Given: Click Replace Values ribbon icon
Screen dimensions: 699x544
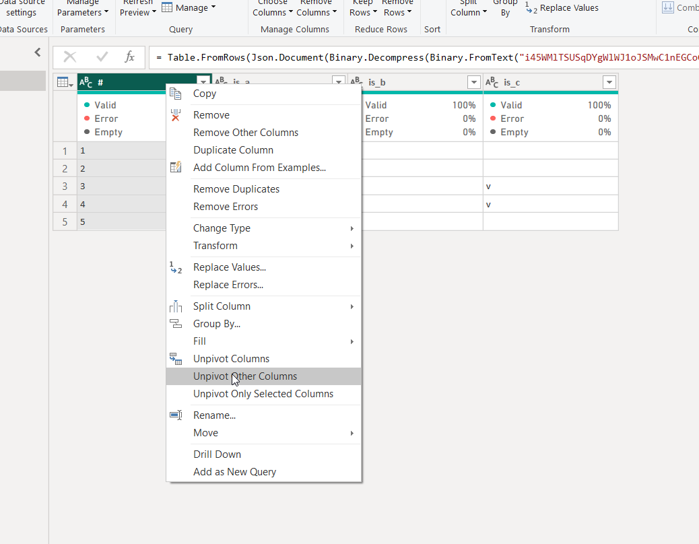Looking at the screenshot, I should pos(531,7).
